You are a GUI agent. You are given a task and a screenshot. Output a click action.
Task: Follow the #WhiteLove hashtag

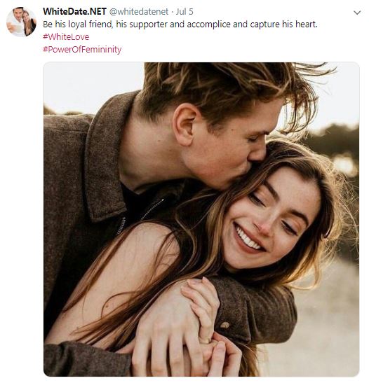click(66, 37)
